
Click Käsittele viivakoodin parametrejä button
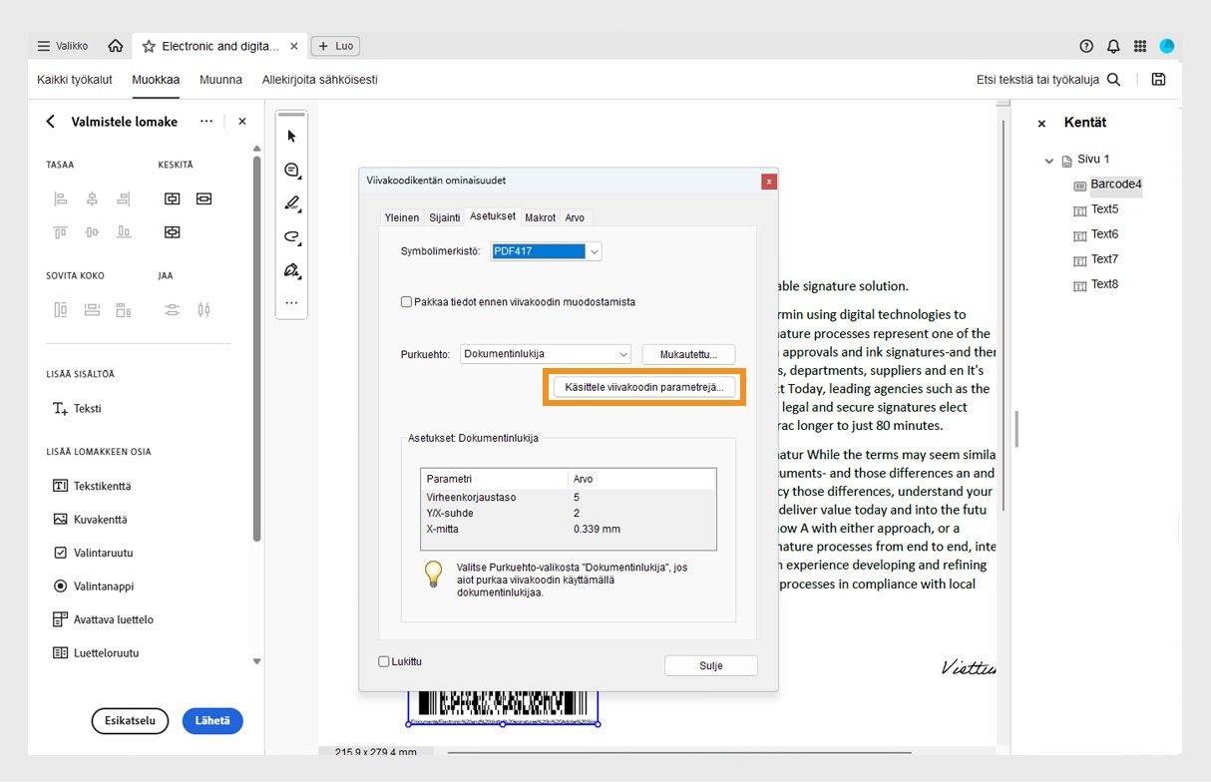point(644,387)
